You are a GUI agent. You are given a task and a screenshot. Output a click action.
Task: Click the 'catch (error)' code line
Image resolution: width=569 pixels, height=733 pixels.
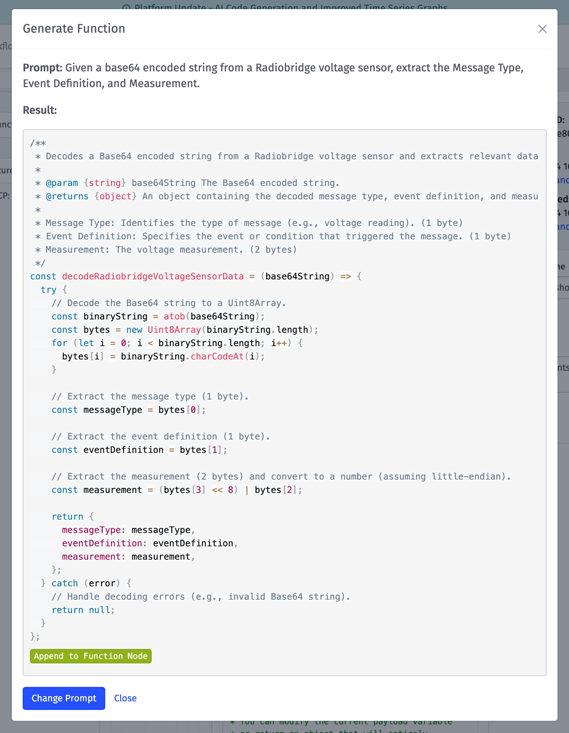pyautogui.click(x=86, y=583)
